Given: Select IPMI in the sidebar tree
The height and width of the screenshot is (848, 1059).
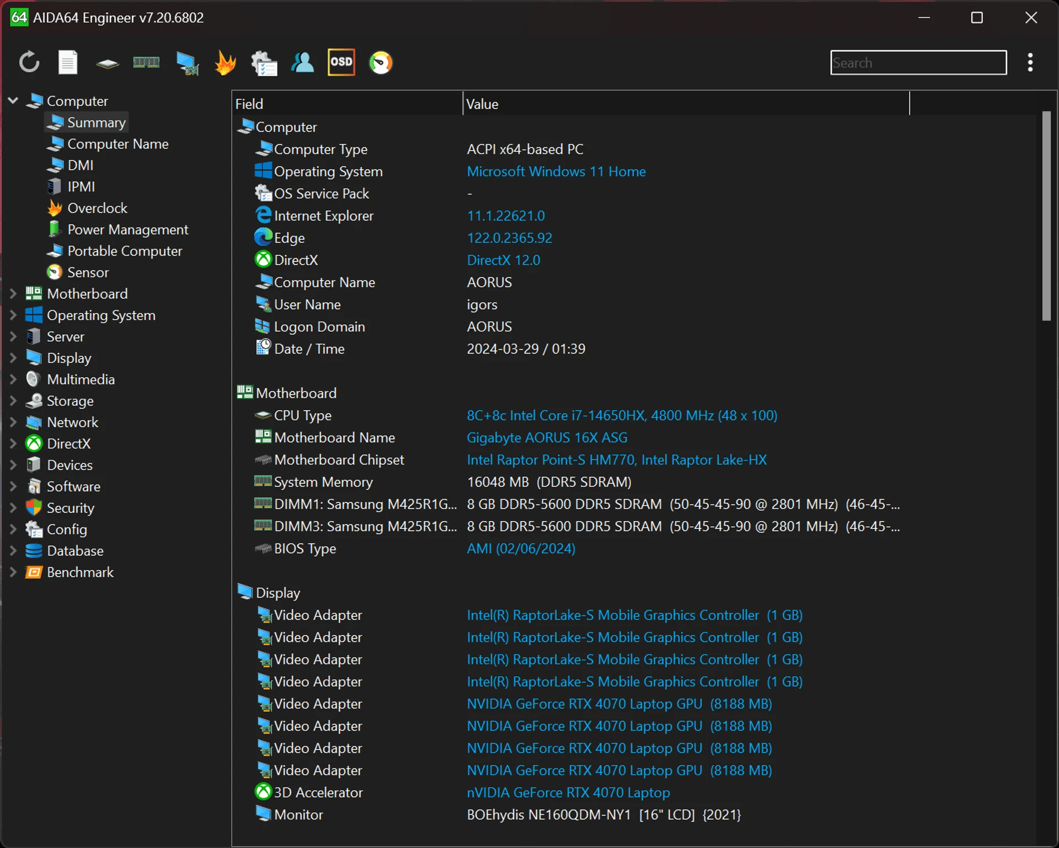Looking at the screenshot, I should [71, 186].
